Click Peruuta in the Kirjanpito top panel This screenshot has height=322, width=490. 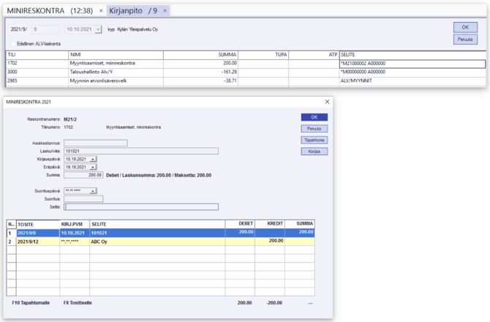[x=465, y=40]
